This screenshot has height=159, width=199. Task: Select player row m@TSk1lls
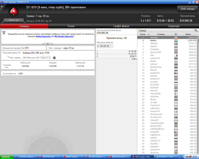[167, 135]
